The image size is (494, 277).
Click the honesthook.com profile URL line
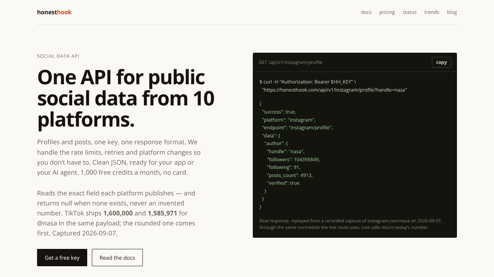[334, 90]
